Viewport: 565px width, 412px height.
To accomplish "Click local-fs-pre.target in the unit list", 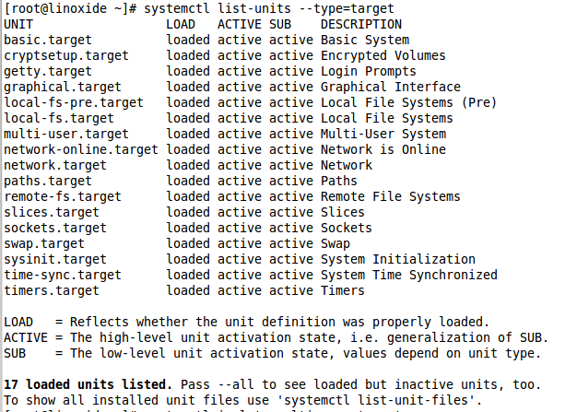I will (73, 102).
